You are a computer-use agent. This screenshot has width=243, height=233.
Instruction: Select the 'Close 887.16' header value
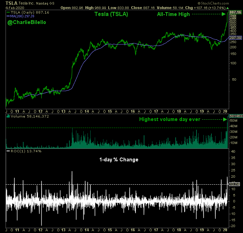(143, 8)
